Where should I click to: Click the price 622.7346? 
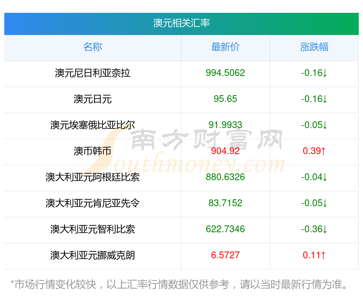point(225,229)
